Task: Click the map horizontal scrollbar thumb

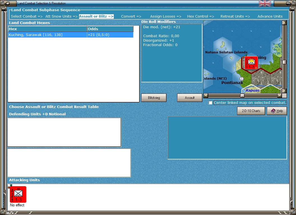Action: [242, 95]
